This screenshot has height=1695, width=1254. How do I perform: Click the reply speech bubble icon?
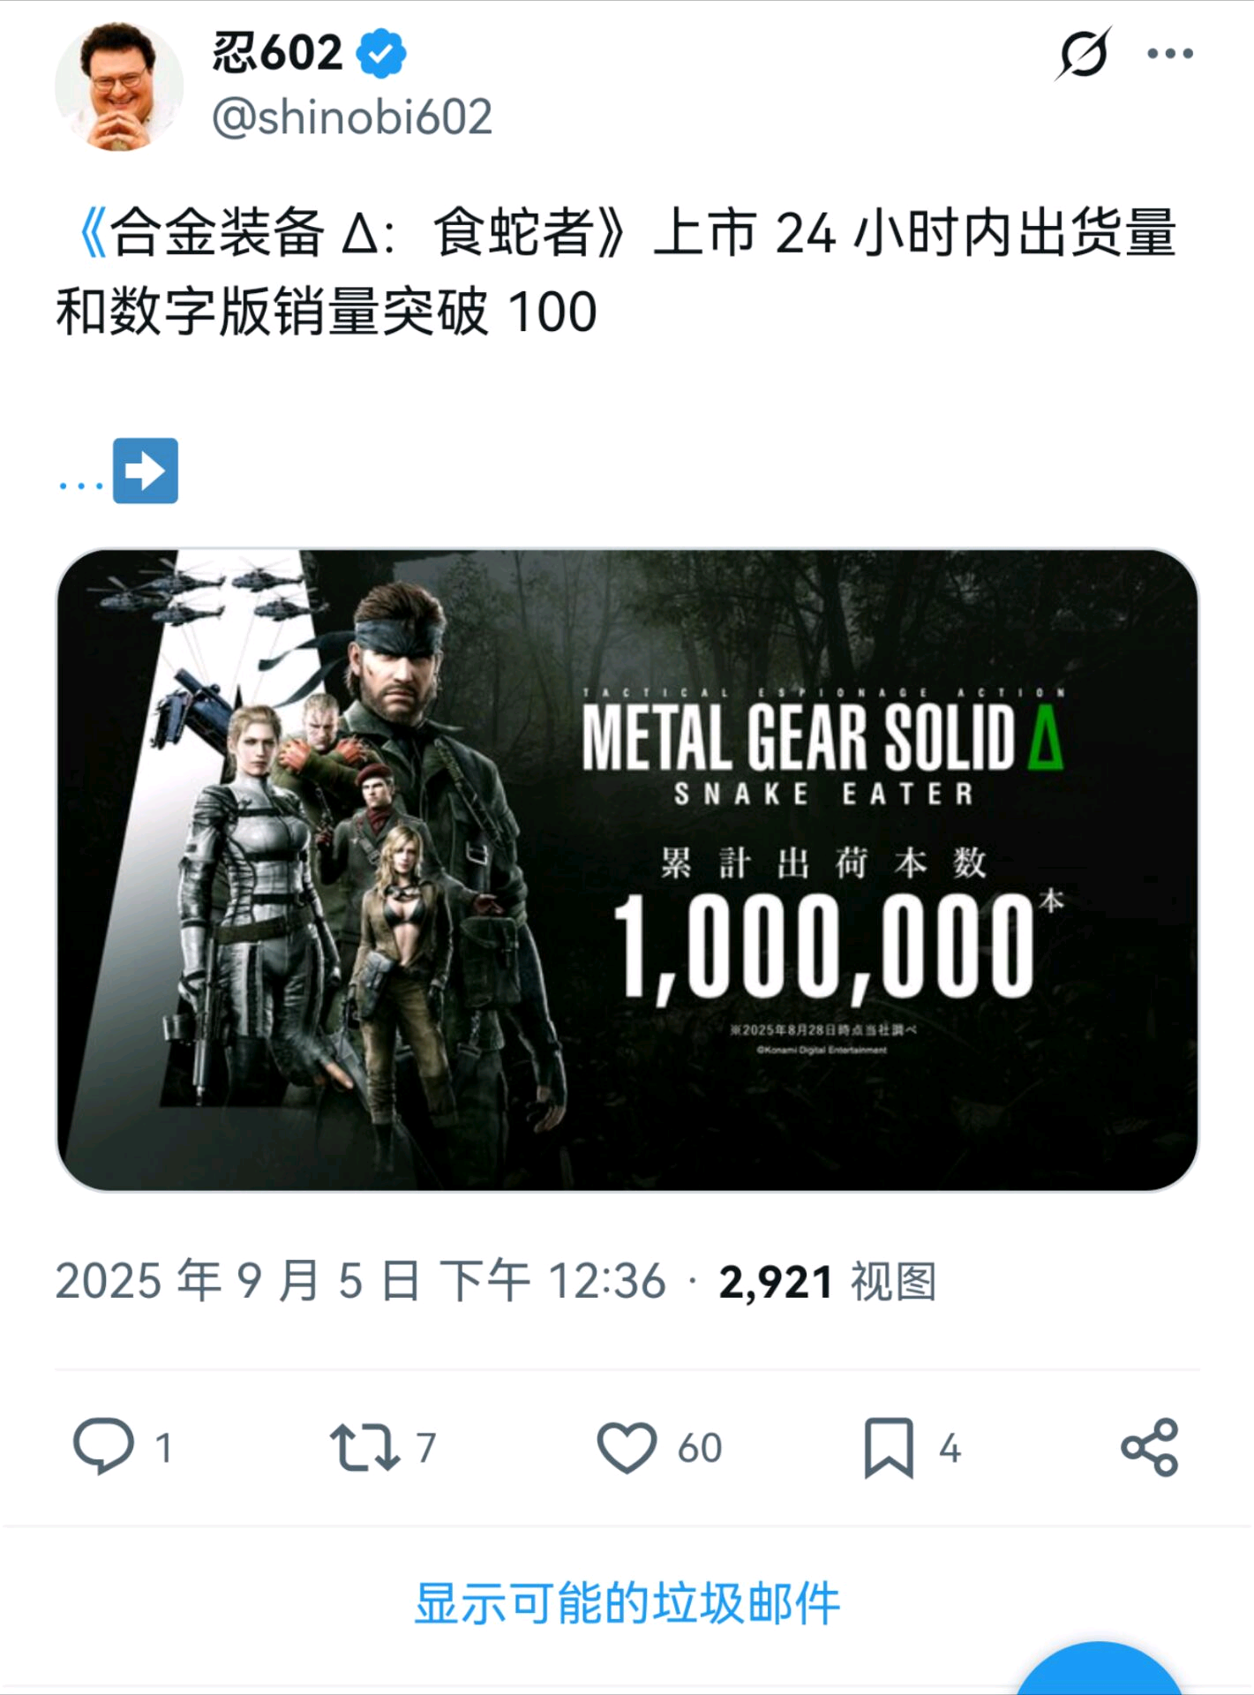coord(103,1447)
